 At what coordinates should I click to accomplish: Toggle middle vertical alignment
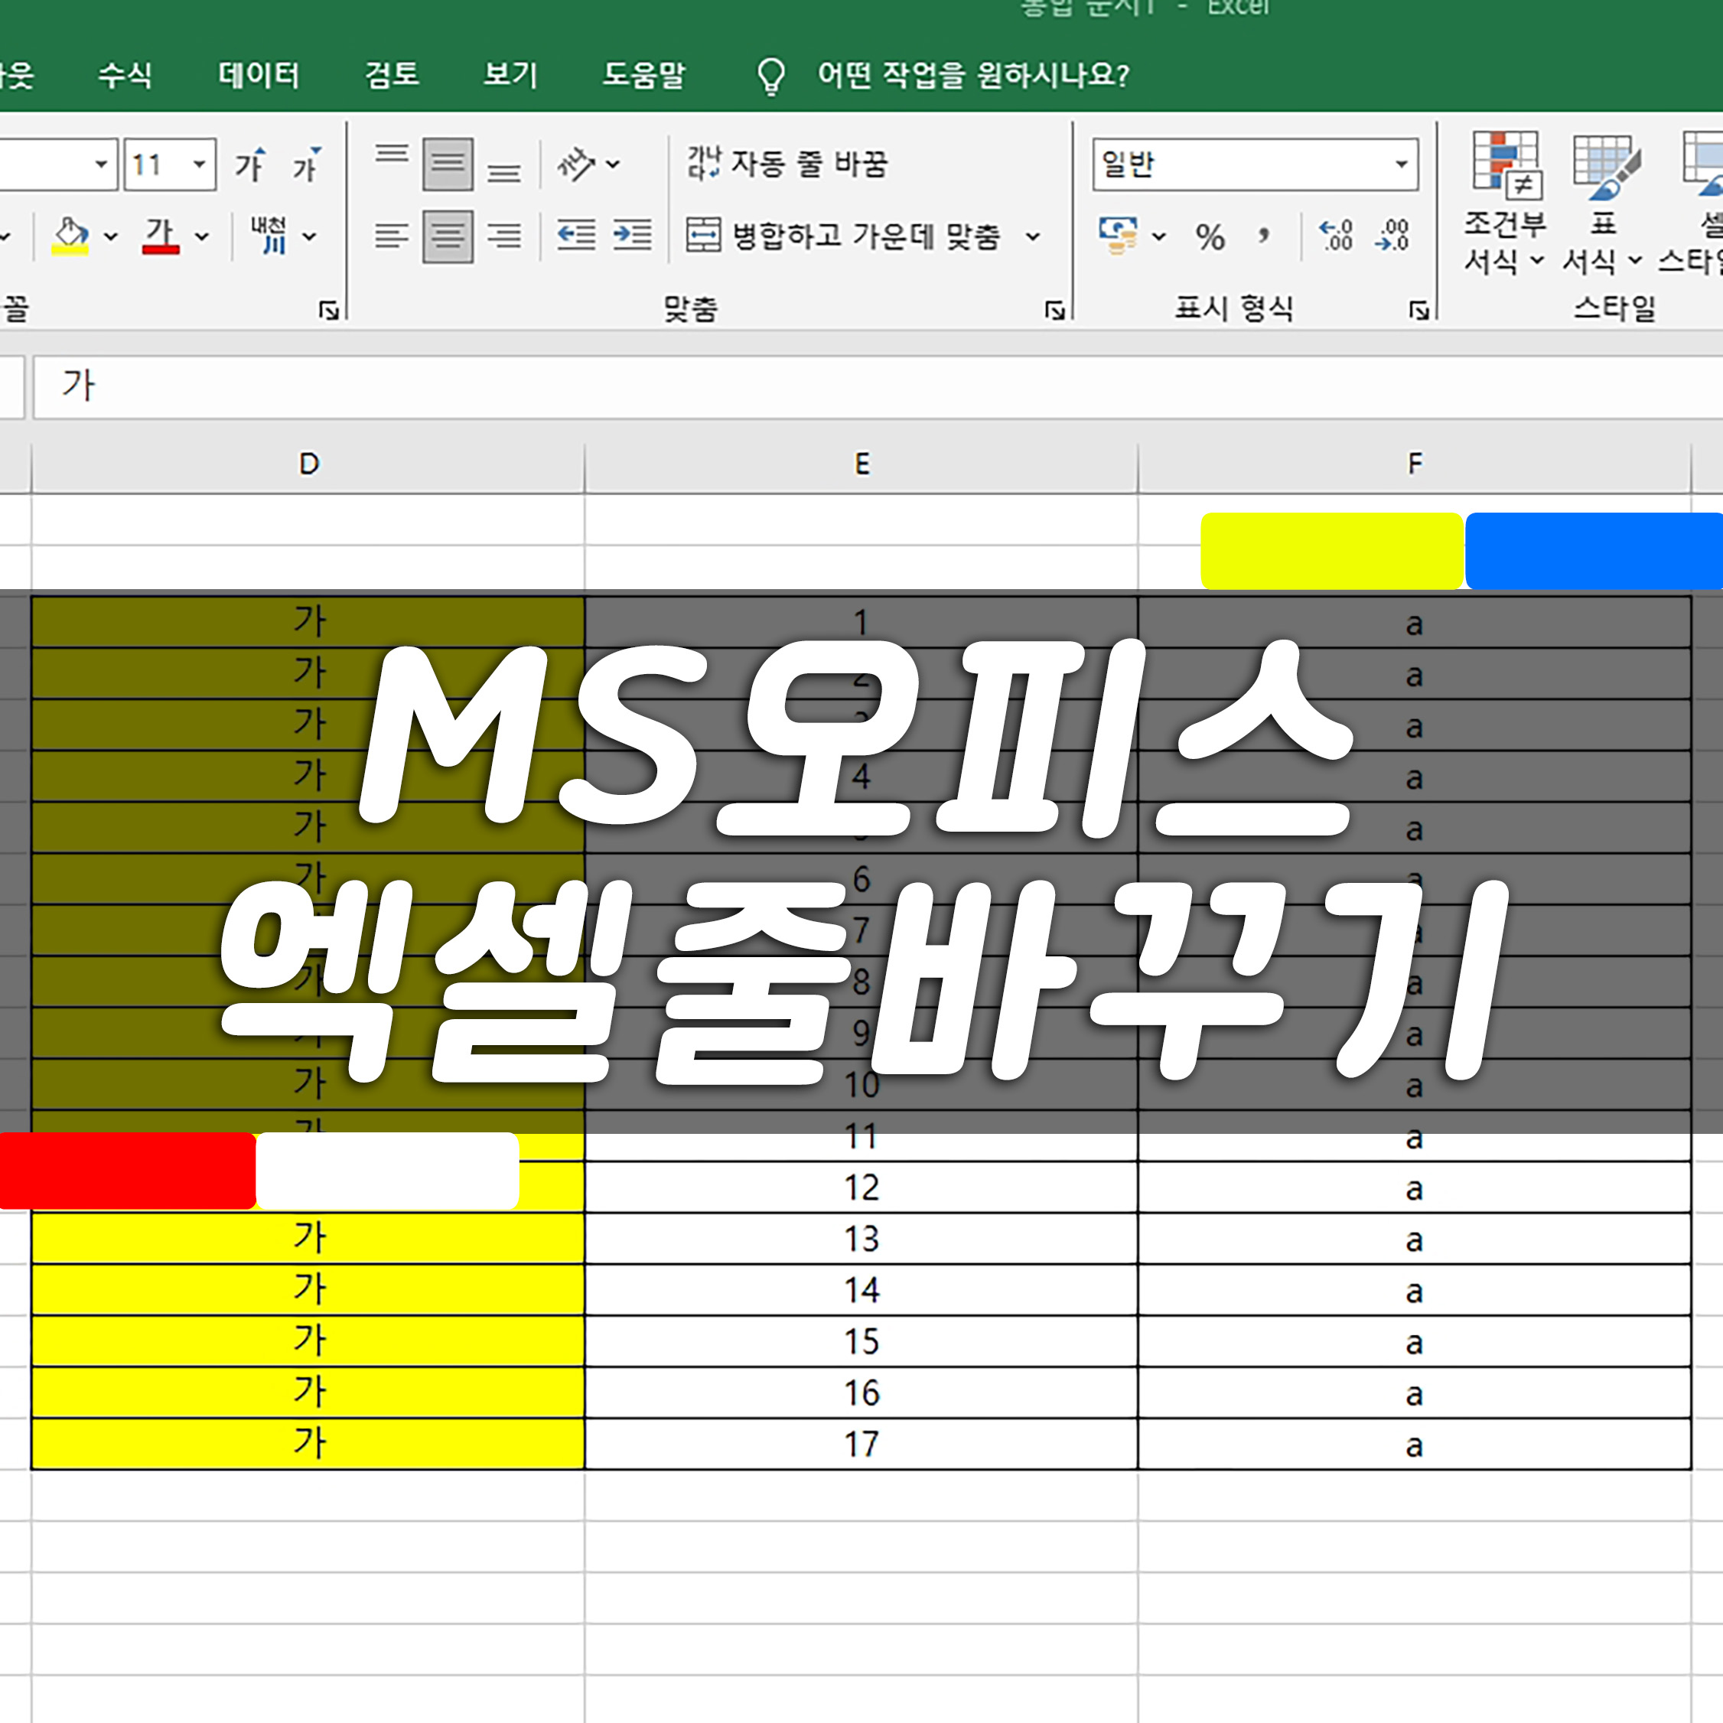tap(448, 164)
